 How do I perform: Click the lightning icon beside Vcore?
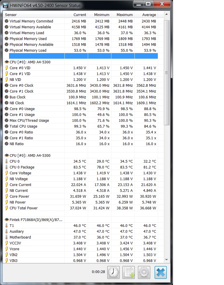click(x=7, y=249)
